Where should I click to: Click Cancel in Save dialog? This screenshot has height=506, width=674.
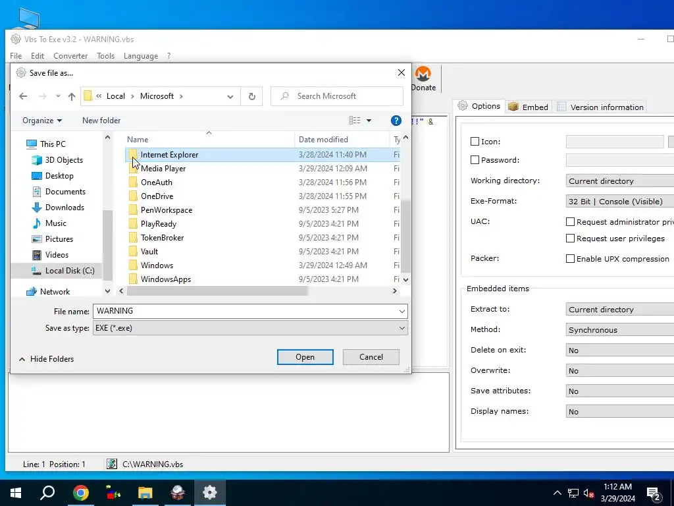[371, 357]
